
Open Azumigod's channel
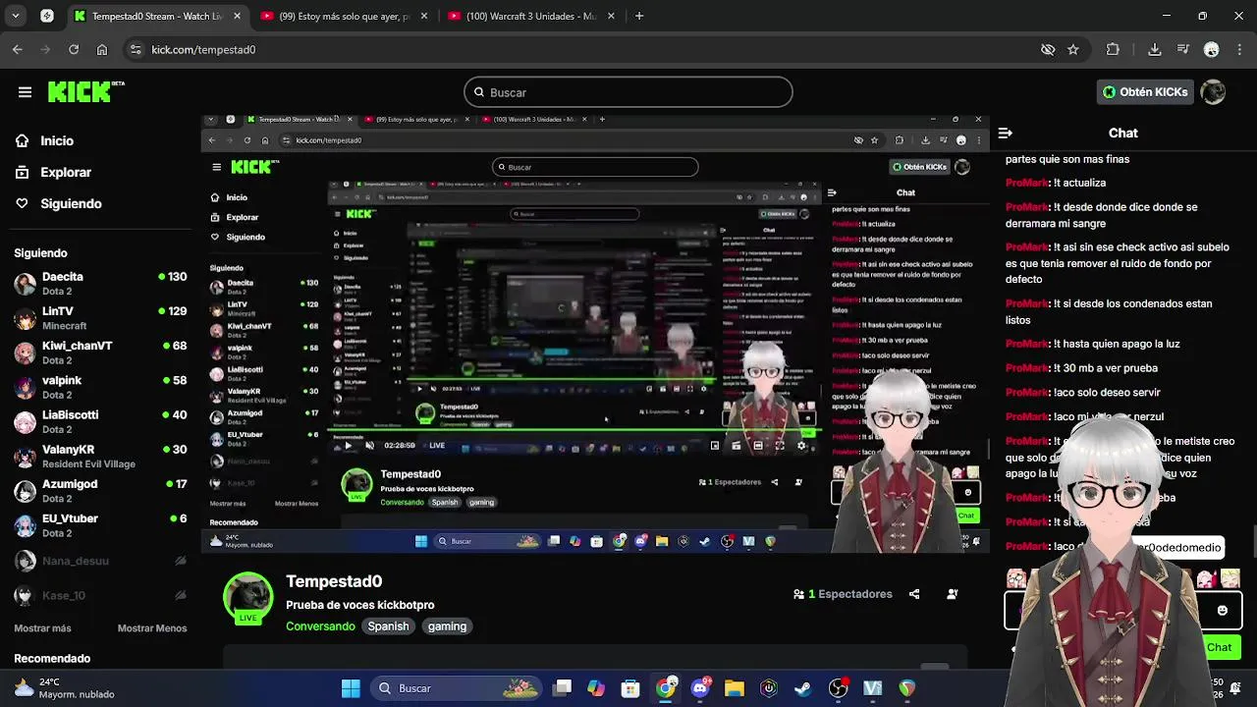(x=99, y=491)
